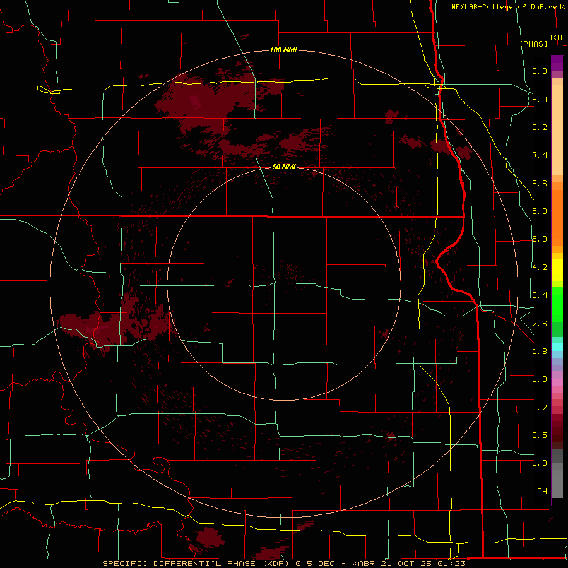Pick the pale peach band near 8.2 on the color bar
The image size is (568, 568).
[x=557, y=129]
